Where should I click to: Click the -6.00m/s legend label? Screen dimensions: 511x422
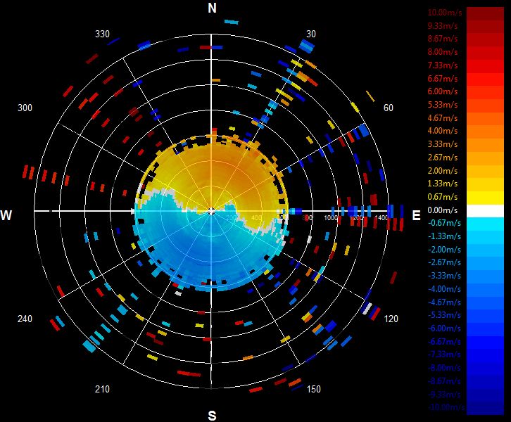[444, 328]
